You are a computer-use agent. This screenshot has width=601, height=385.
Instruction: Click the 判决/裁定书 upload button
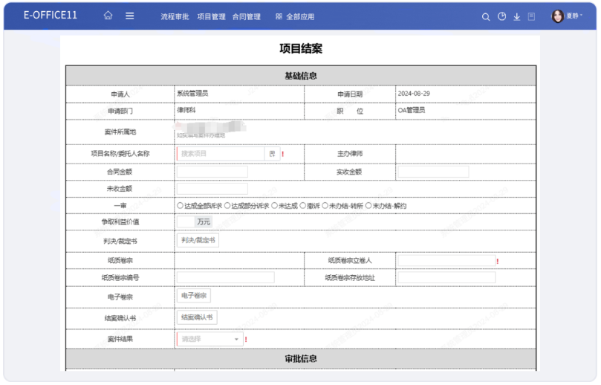click(x=198, y=241)
